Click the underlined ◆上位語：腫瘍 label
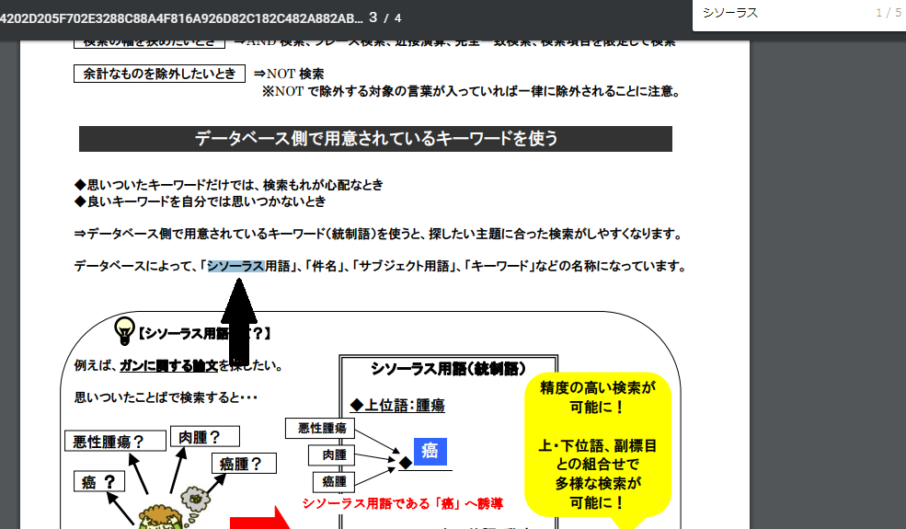Viewport: 906px width, 529px height. click(x=397, y=406)
